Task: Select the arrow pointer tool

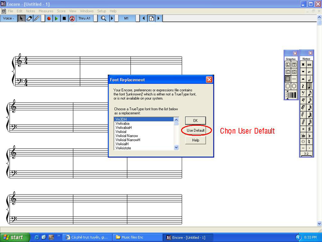Action: 21,18
